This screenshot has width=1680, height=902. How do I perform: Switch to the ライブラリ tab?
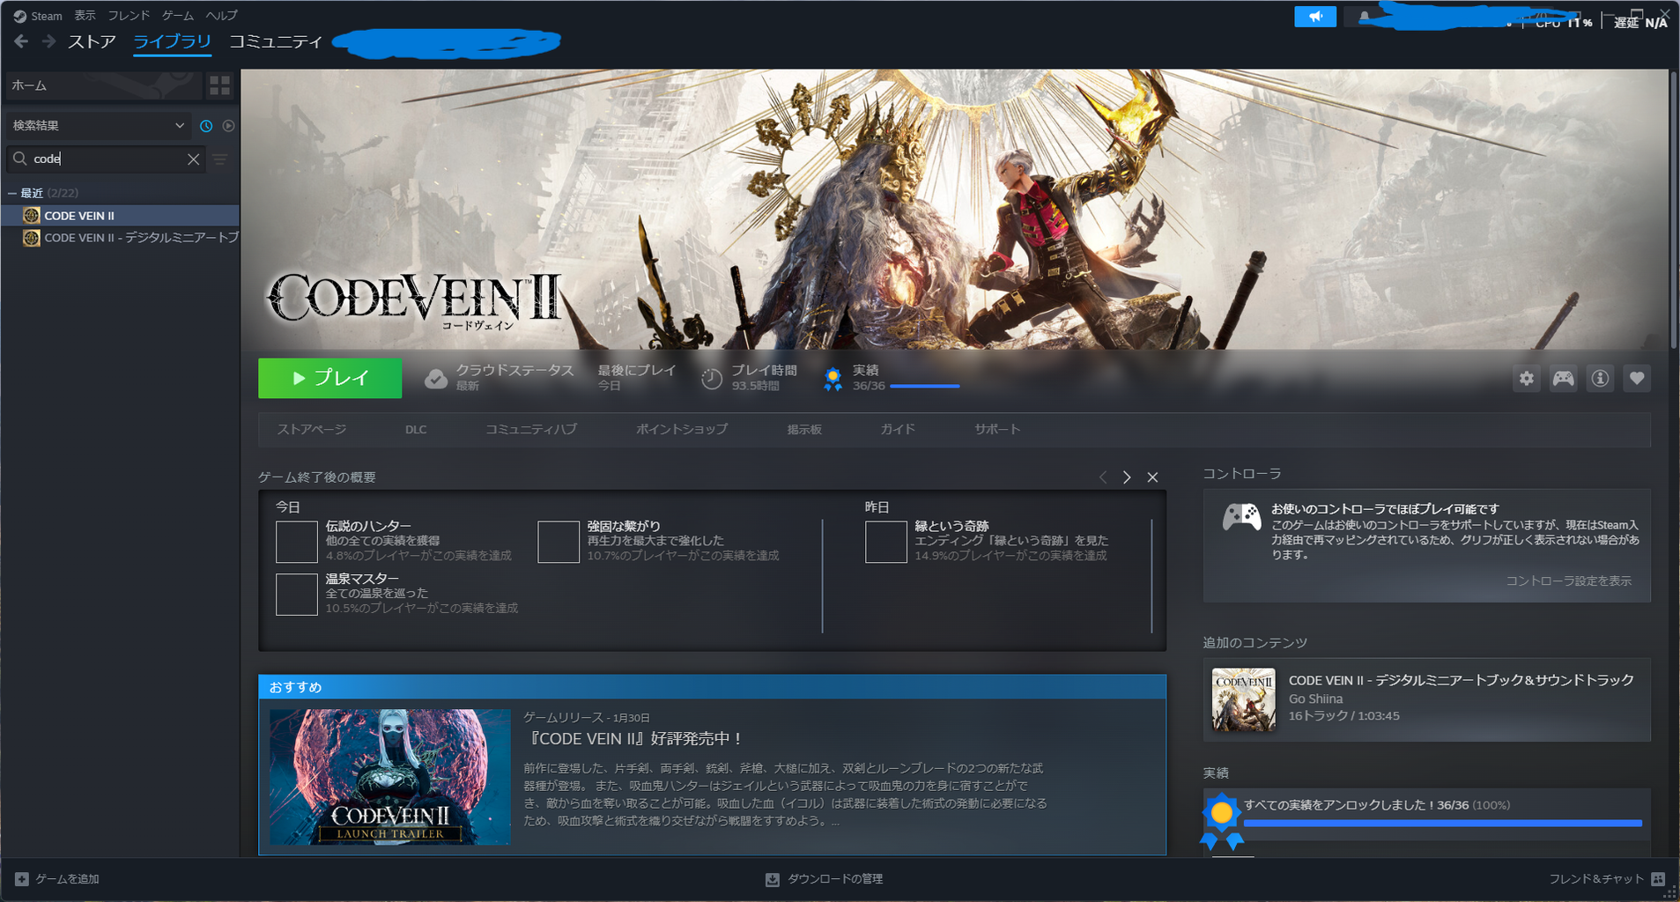172,41
